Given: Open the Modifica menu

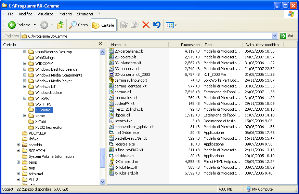Looking at the screenshot, I should coord(26,14).
